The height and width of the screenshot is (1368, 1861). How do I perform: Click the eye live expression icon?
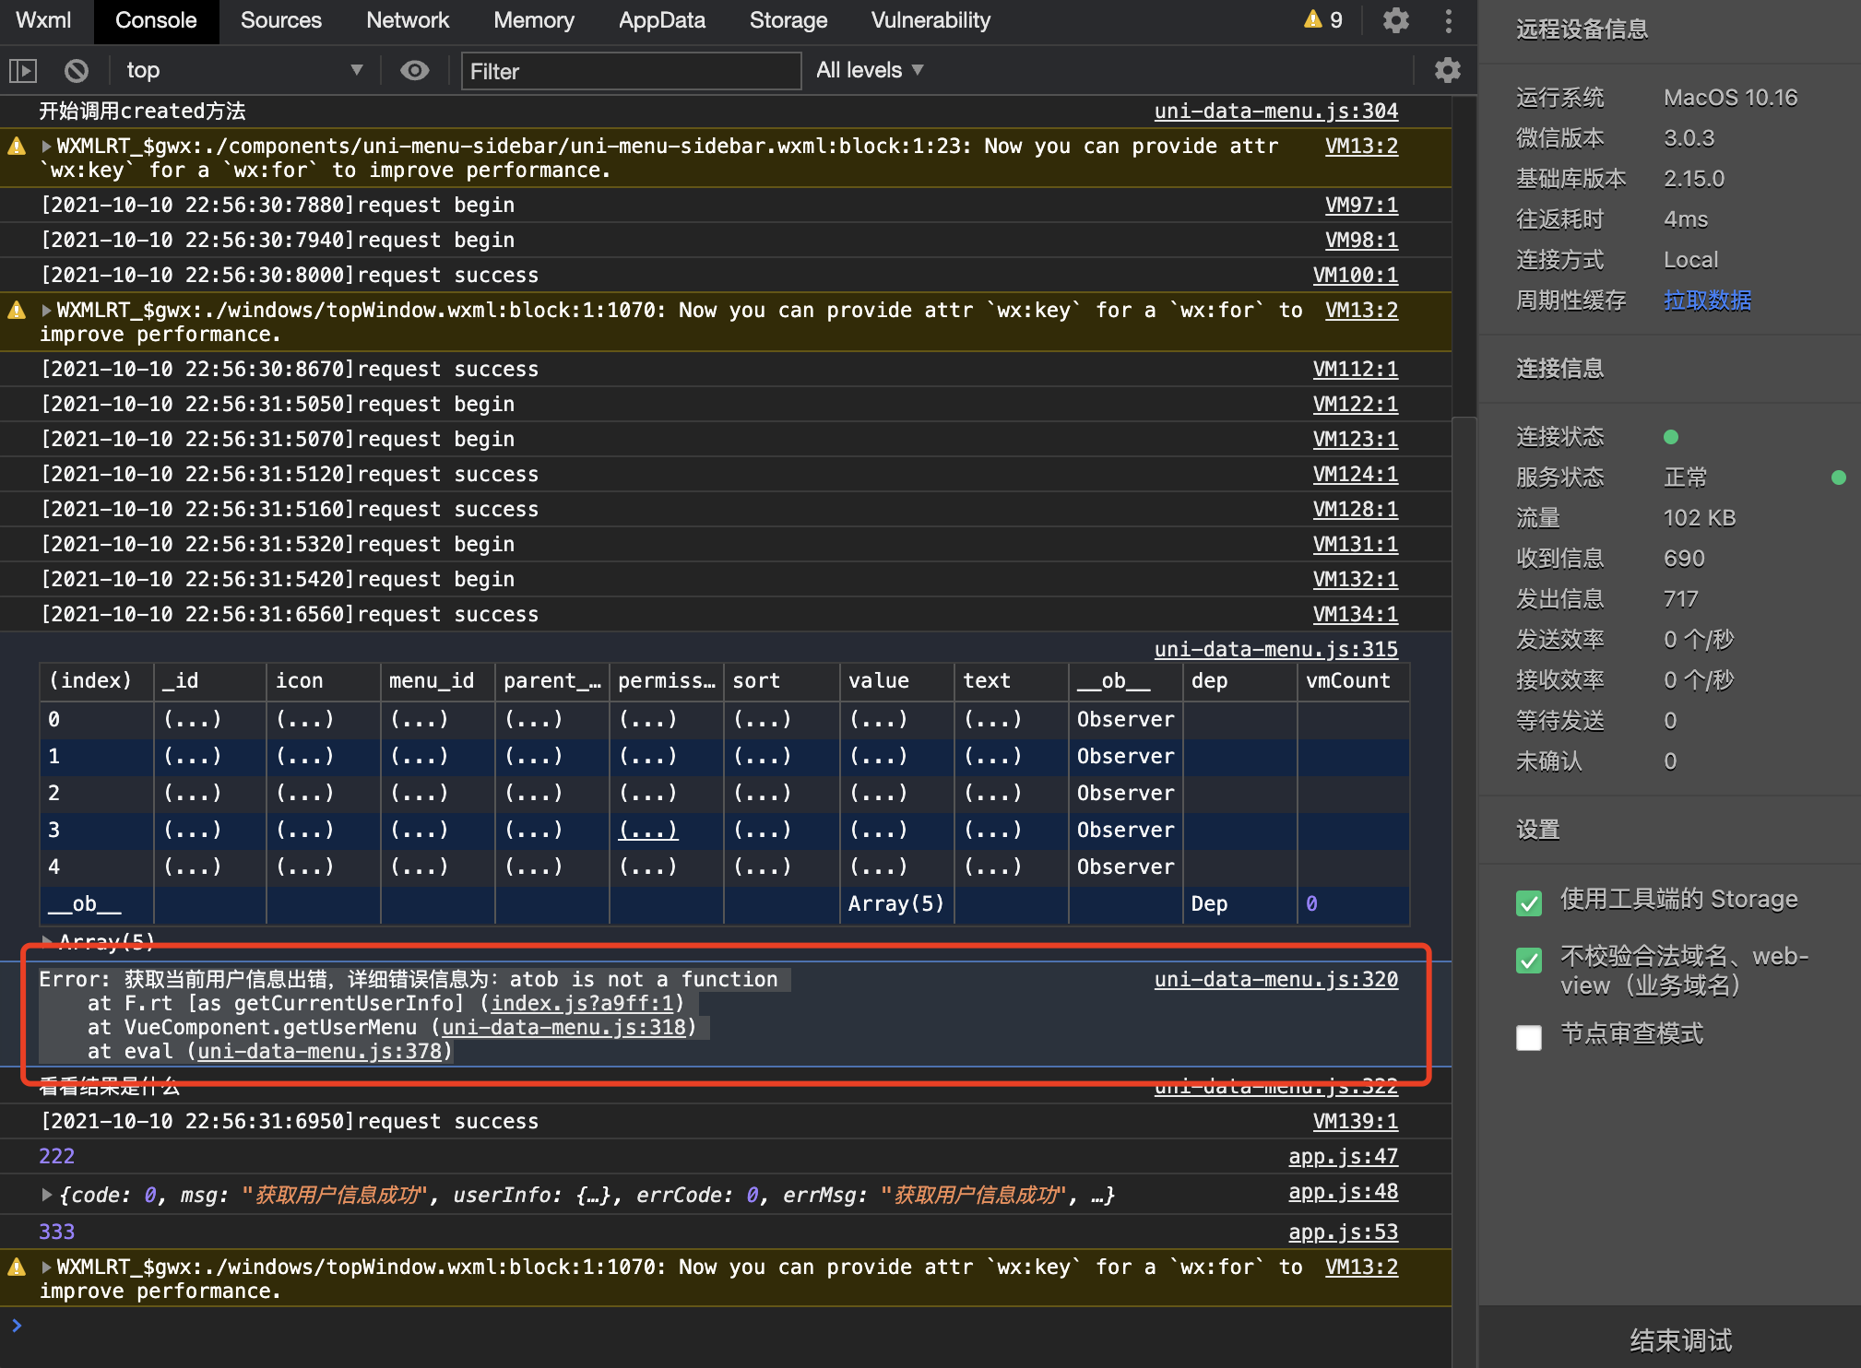tap(414, 70)
